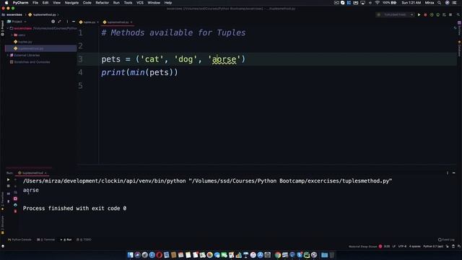Screen dimensions: 462x260
Task: Open the Navigate menu
Action: [71, 3]
